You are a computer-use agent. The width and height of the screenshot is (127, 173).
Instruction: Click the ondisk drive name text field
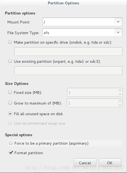[68, 52]
